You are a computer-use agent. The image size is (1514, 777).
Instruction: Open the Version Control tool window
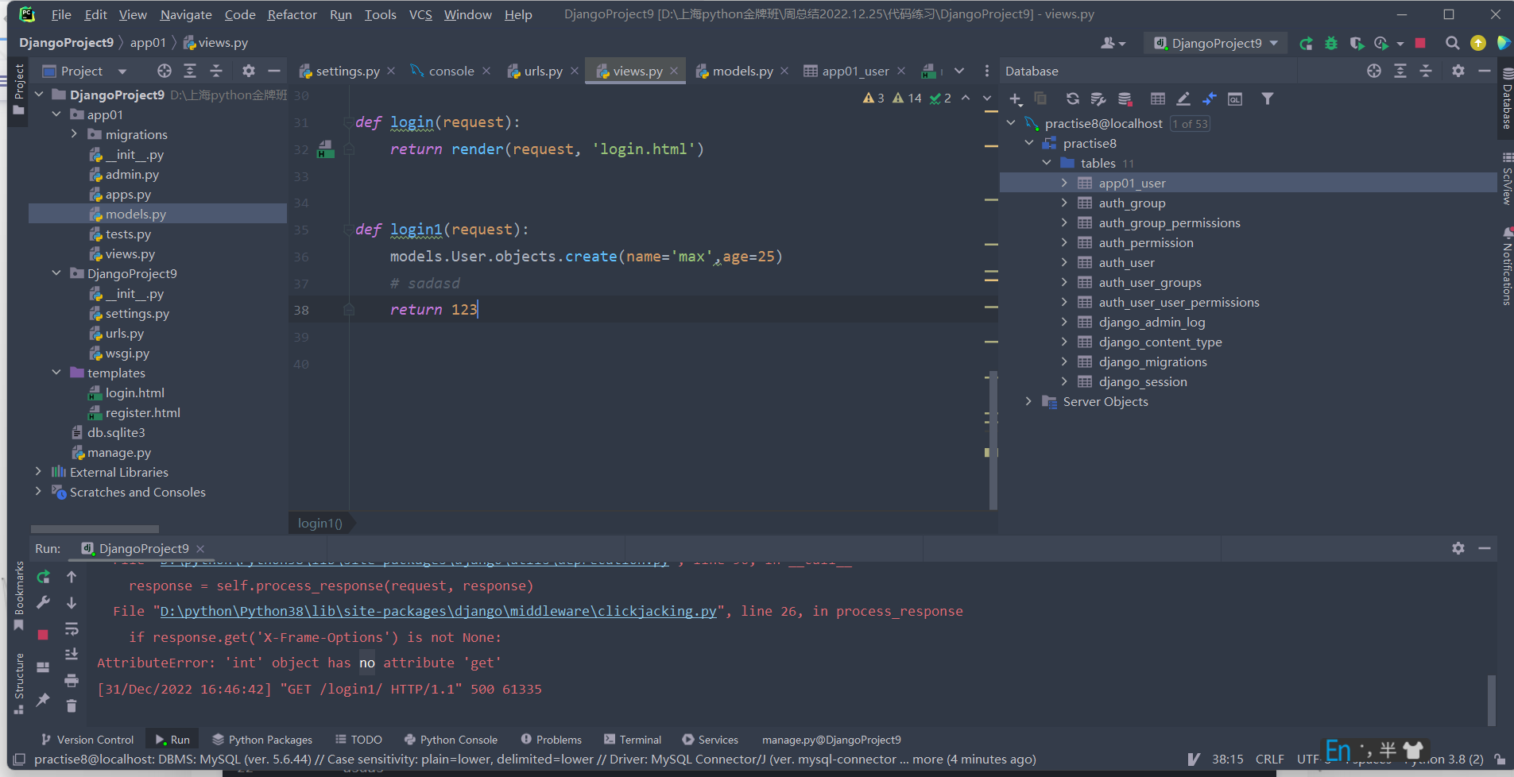pos(87,740)
